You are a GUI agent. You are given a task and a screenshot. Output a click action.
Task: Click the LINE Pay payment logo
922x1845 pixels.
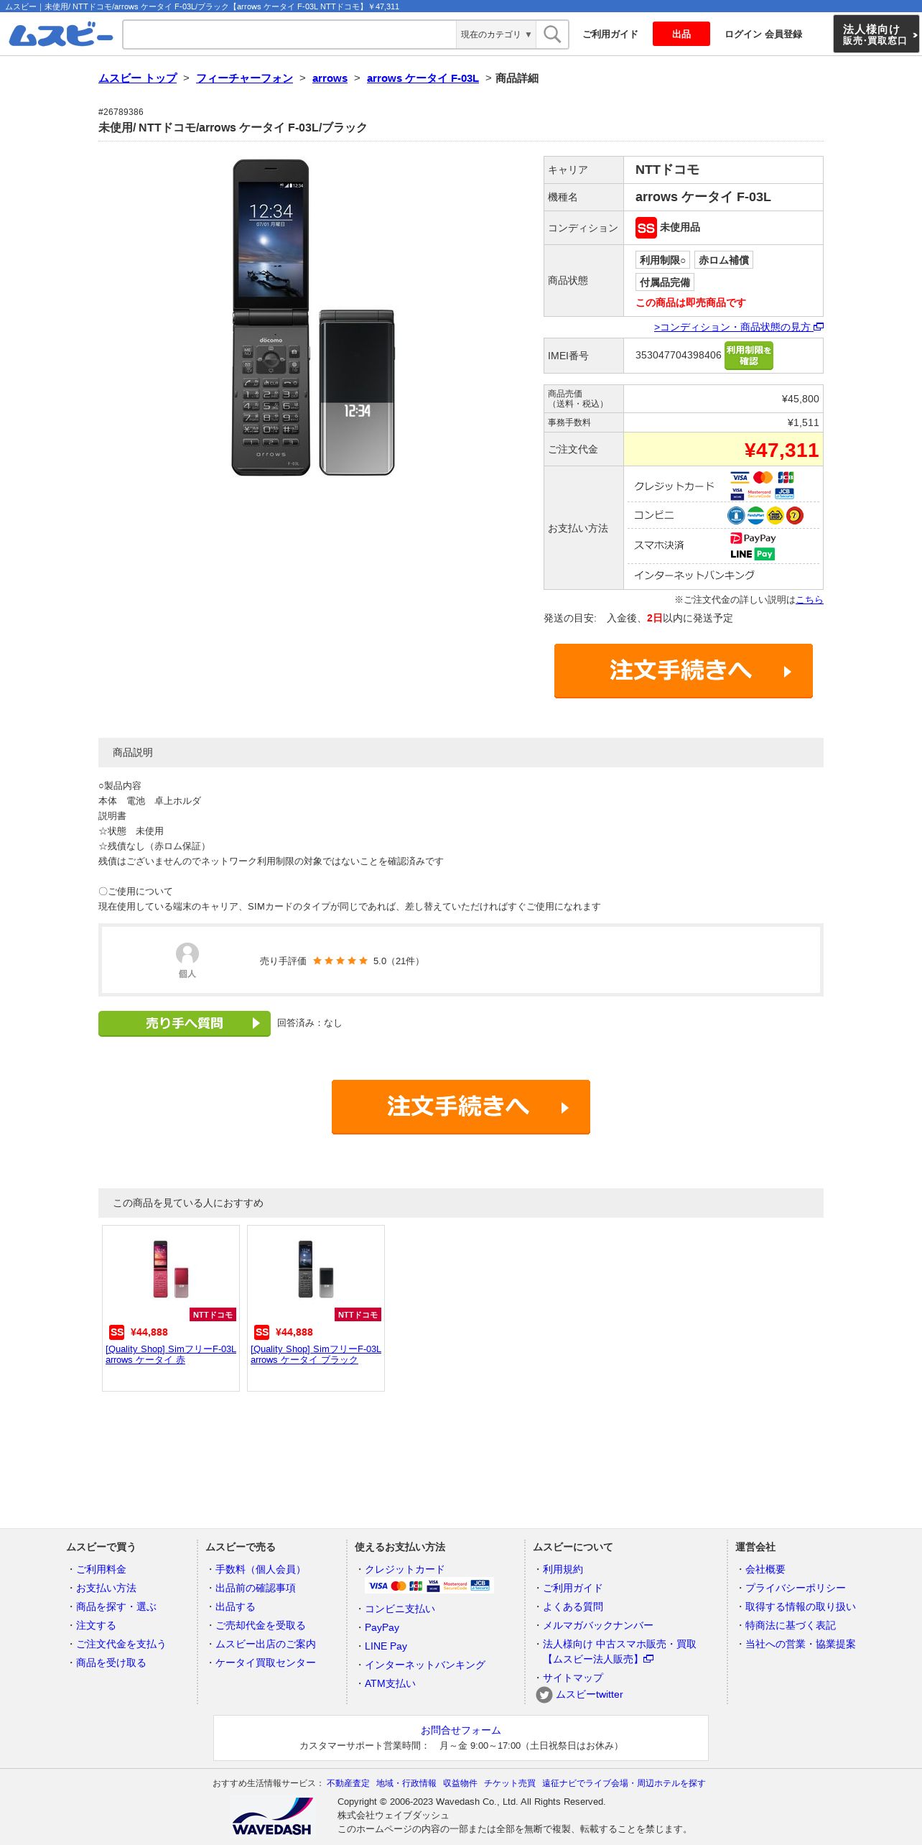pyautogui.click(x=753, y=554)
